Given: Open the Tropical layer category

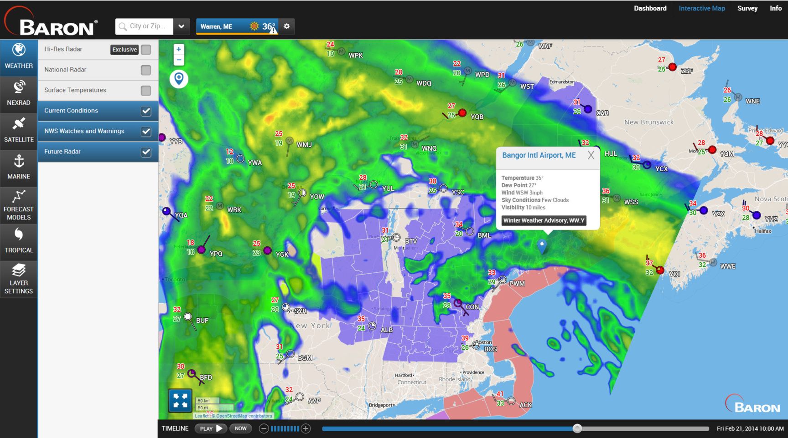Looking at the screenshot, I should (x=19, y=242).
